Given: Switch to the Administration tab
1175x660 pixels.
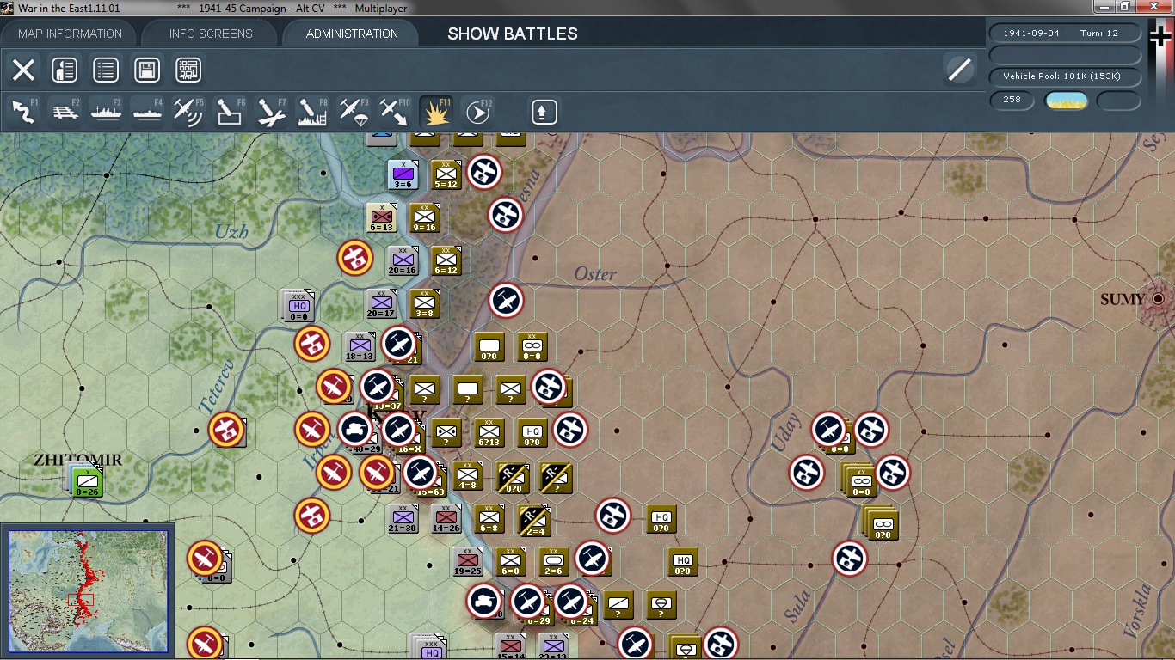Looking at the screenshot, I should coord(352,34).
